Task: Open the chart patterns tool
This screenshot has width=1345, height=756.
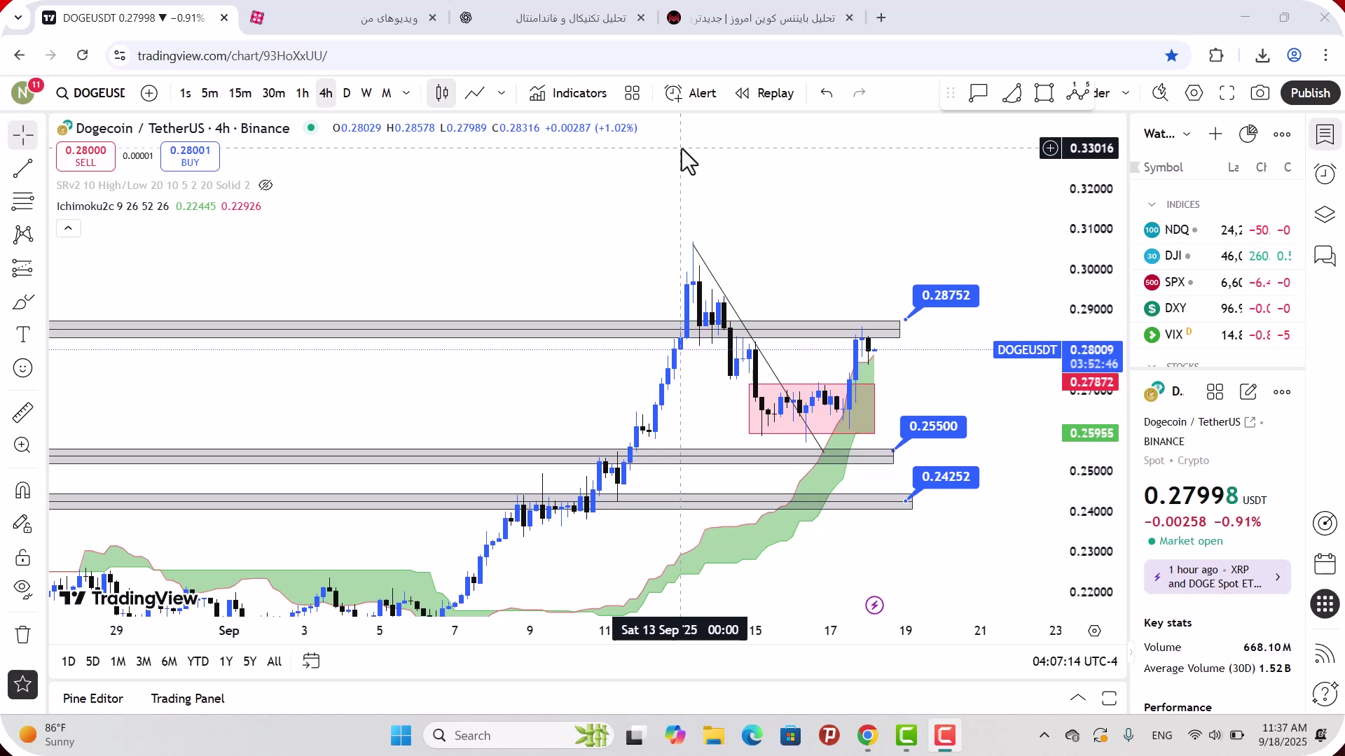Action: tap(23, 234)
